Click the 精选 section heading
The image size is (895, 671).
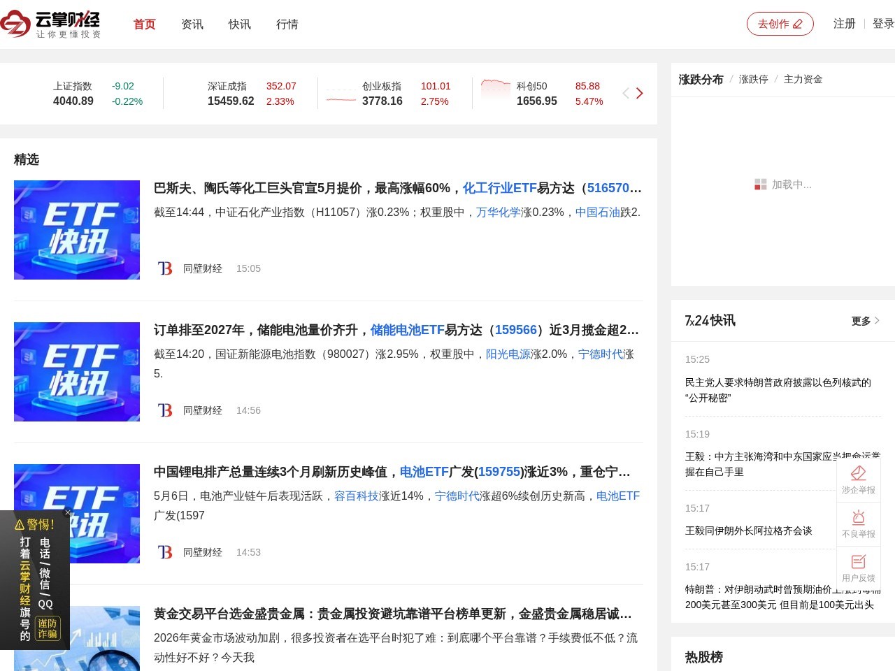pyautogui.click(x=27, y=159)
